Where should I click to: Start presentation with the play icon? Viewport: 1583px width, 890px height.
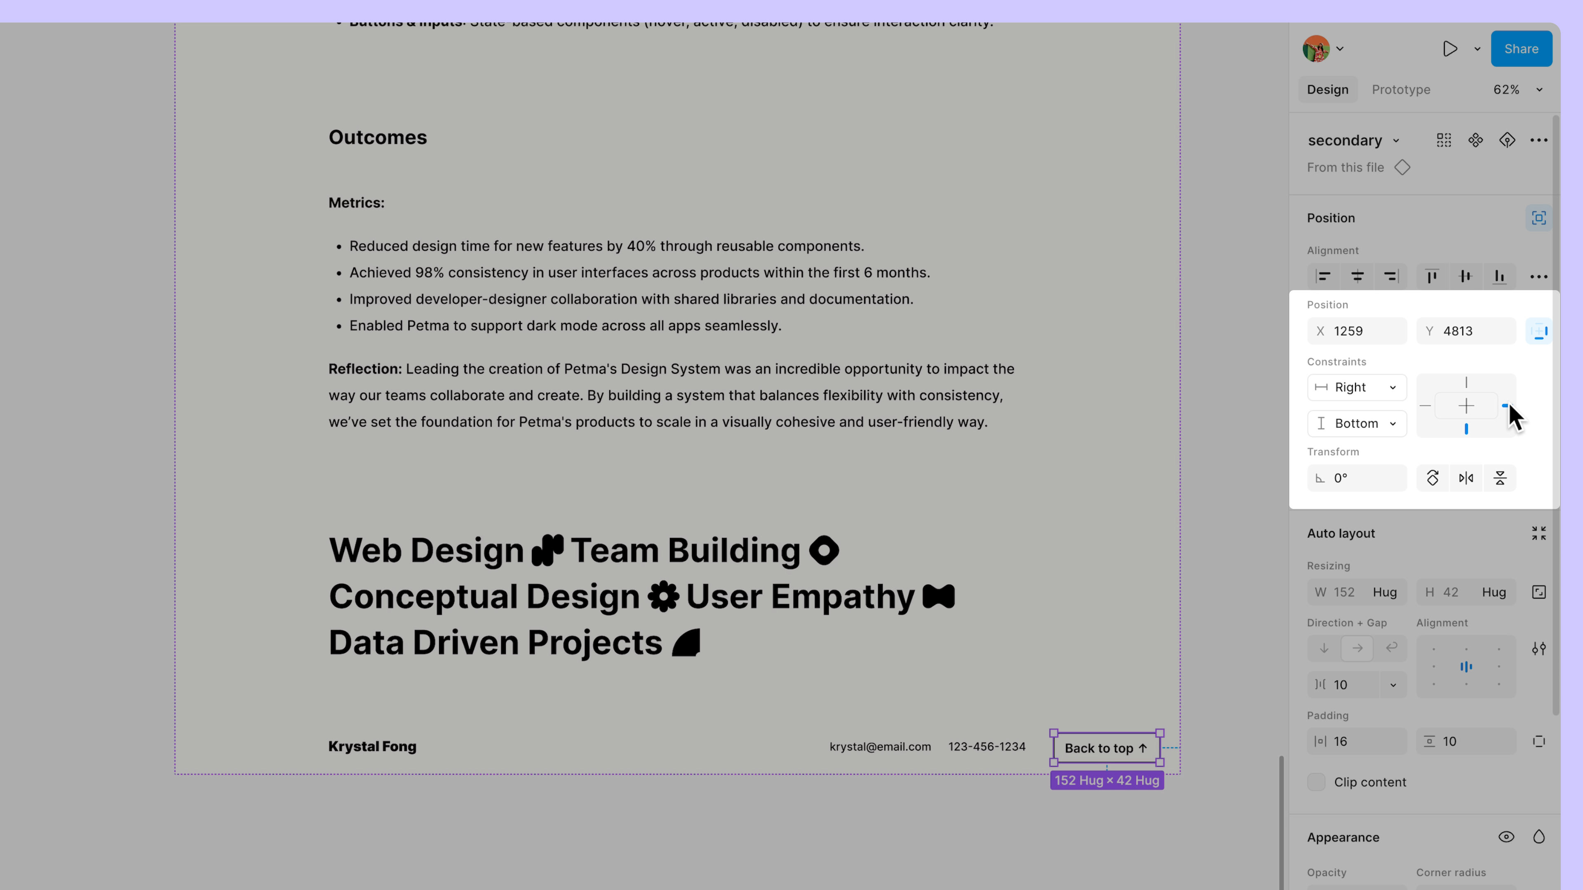click(1450, 49)
